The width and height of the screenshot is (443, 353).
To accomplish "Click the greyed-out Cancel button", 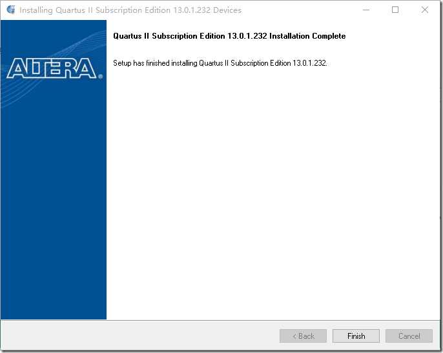I will click(x=409, y=336).
